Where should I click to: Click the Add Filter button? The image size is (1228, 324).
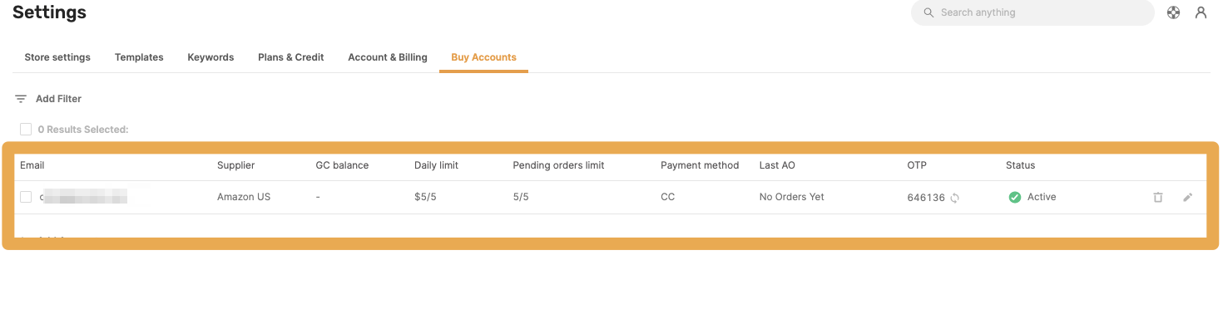[x=48, y=99]
